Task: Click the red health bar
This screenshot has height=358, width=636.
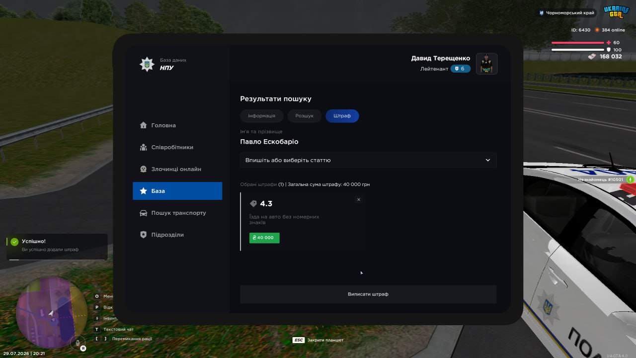Action: (578, 43)
